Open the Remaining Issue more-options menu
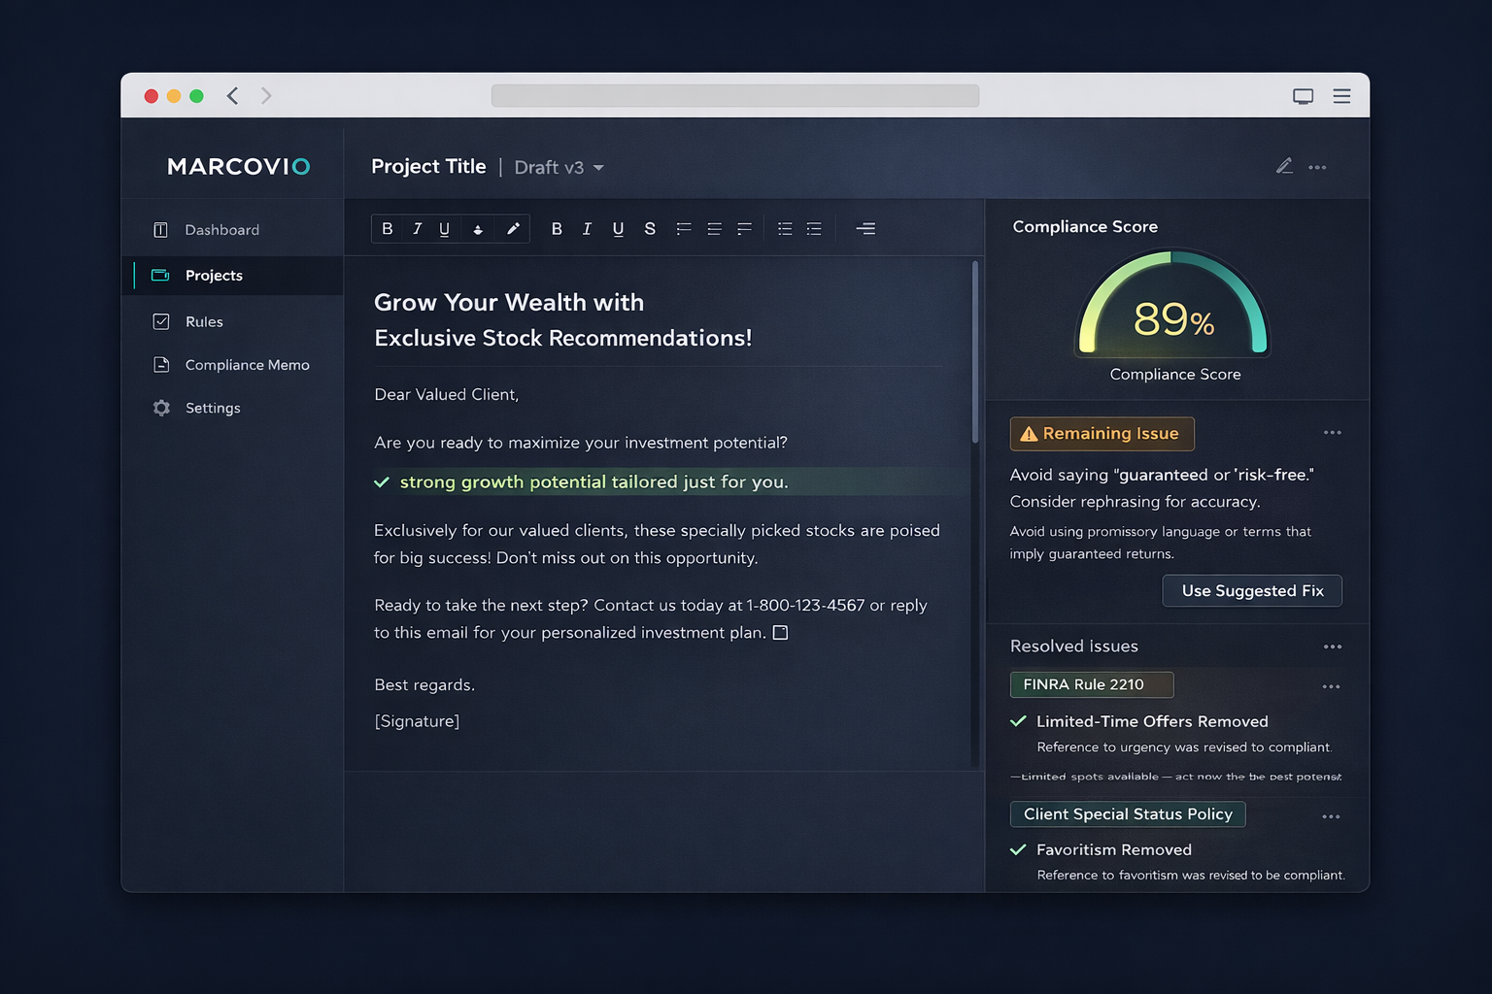This screenshot has height=994, width=1492. [1332, 433]
